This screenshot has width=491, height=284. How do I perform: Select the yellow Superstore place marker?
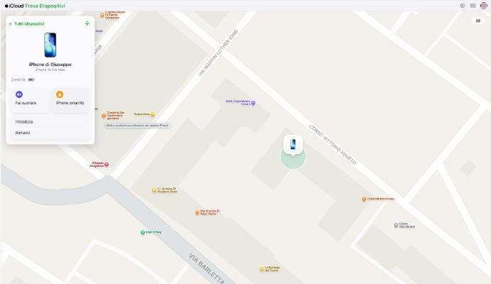pos(153,114)
